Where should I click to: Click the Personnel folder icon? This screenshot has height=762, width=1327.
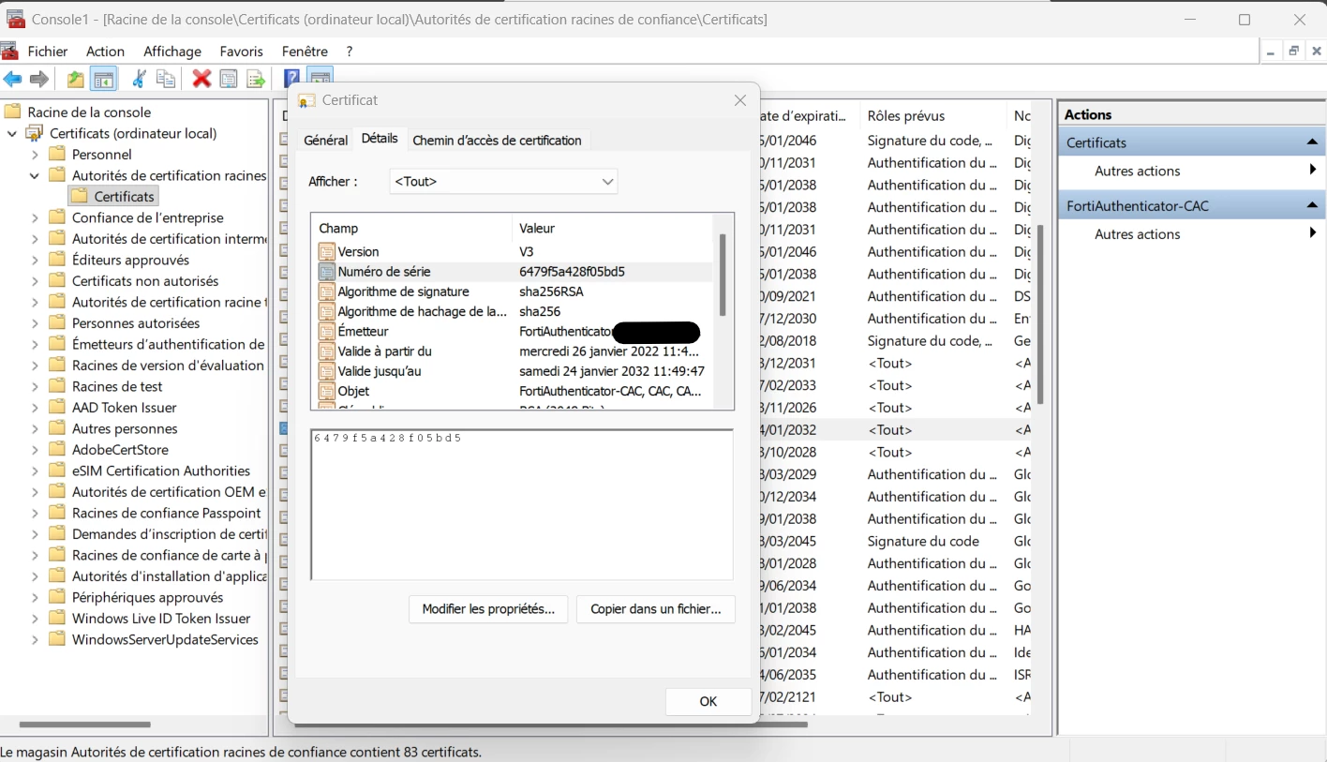[57, 154]
